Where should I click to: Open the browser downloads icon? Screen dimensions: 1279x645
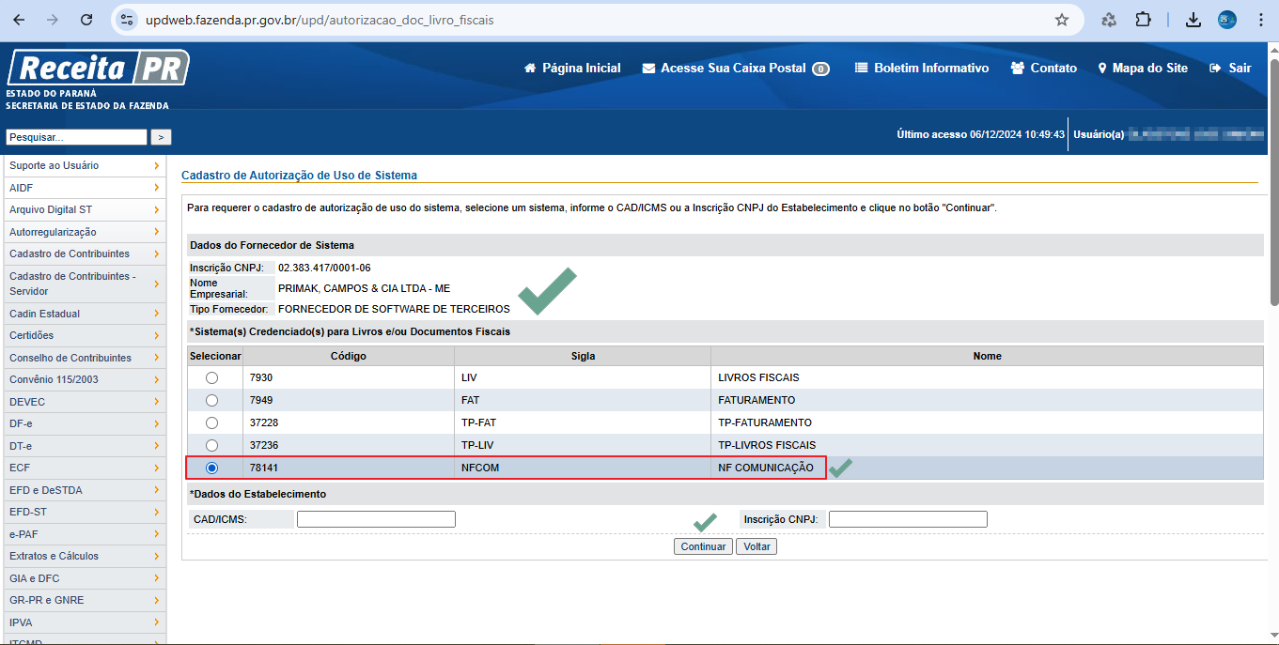click(1193, 20)
